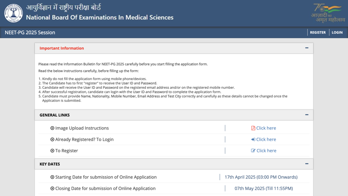Screen dimensions: 348x196
Task: Follow Click here link to Login
Action: tap(266, 139)
